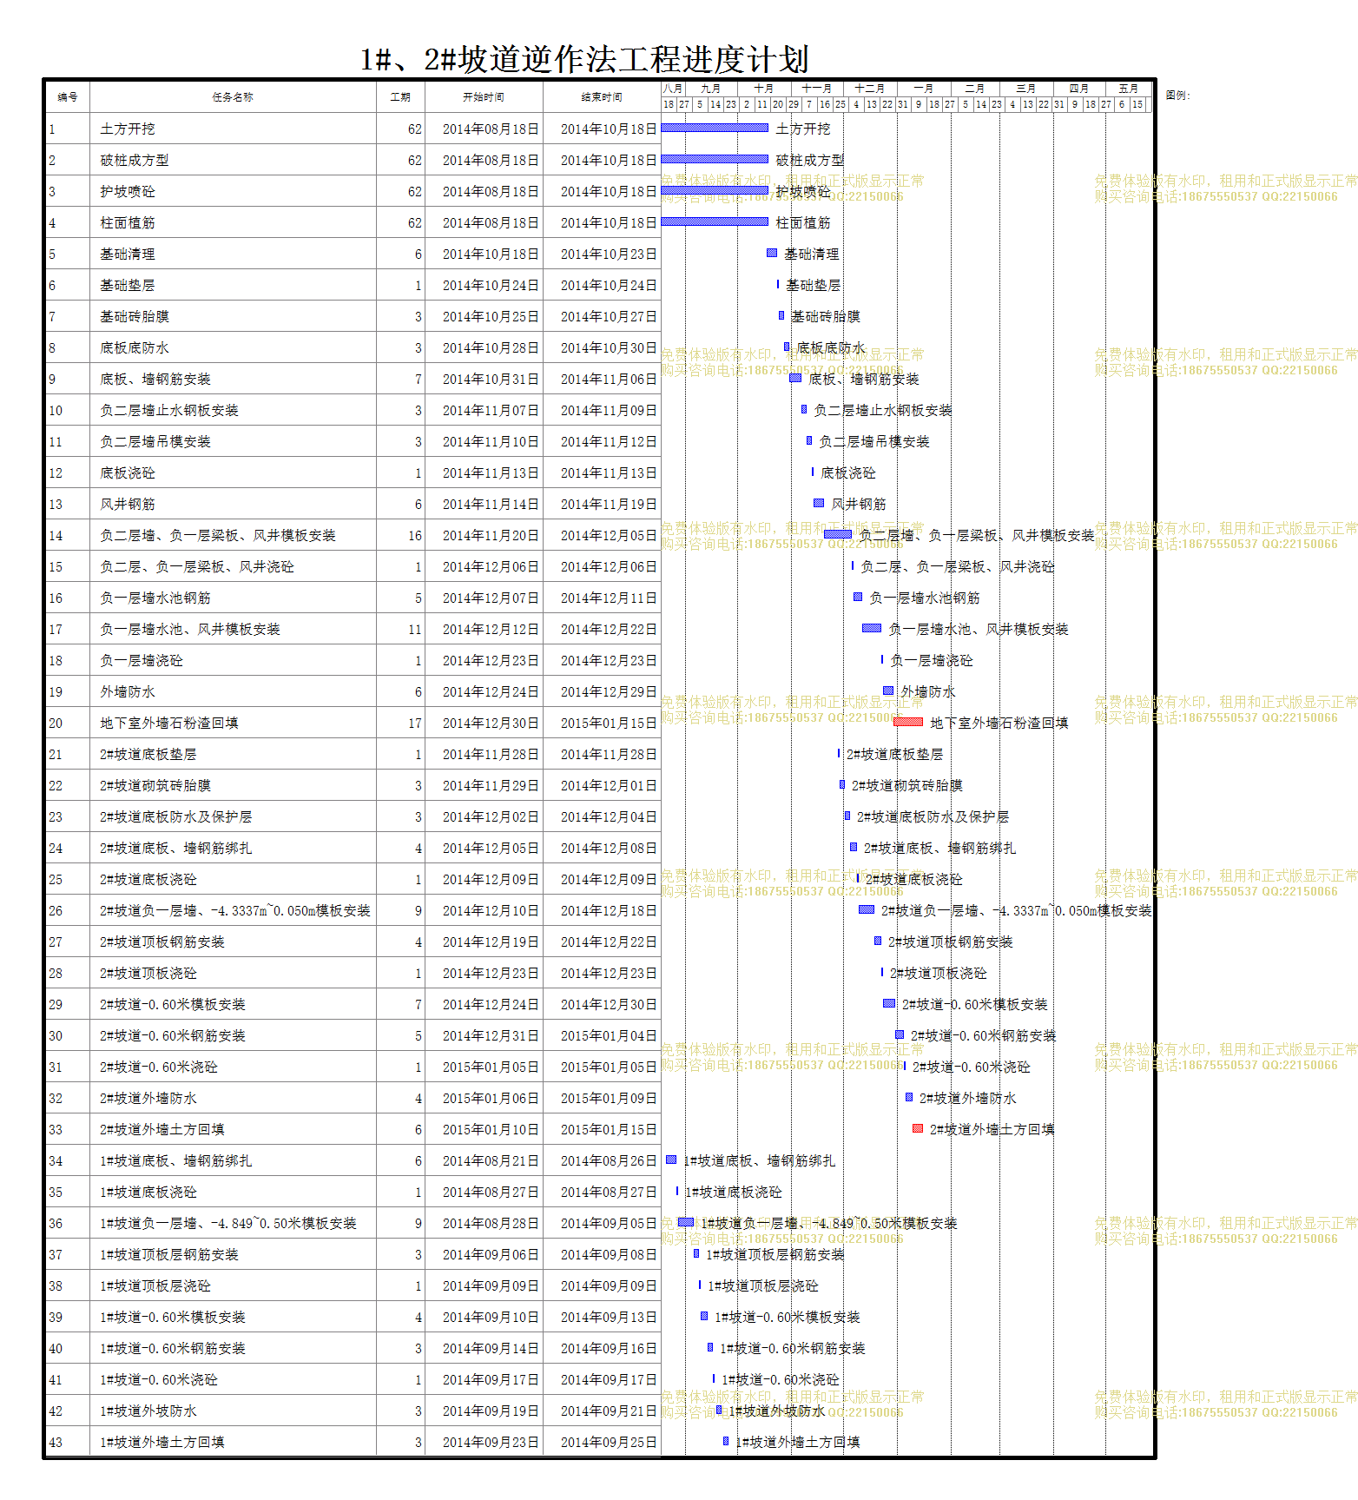Click duration 11 in row 17
Screen dimensions: 1358x1500
(x=415, y=629)
